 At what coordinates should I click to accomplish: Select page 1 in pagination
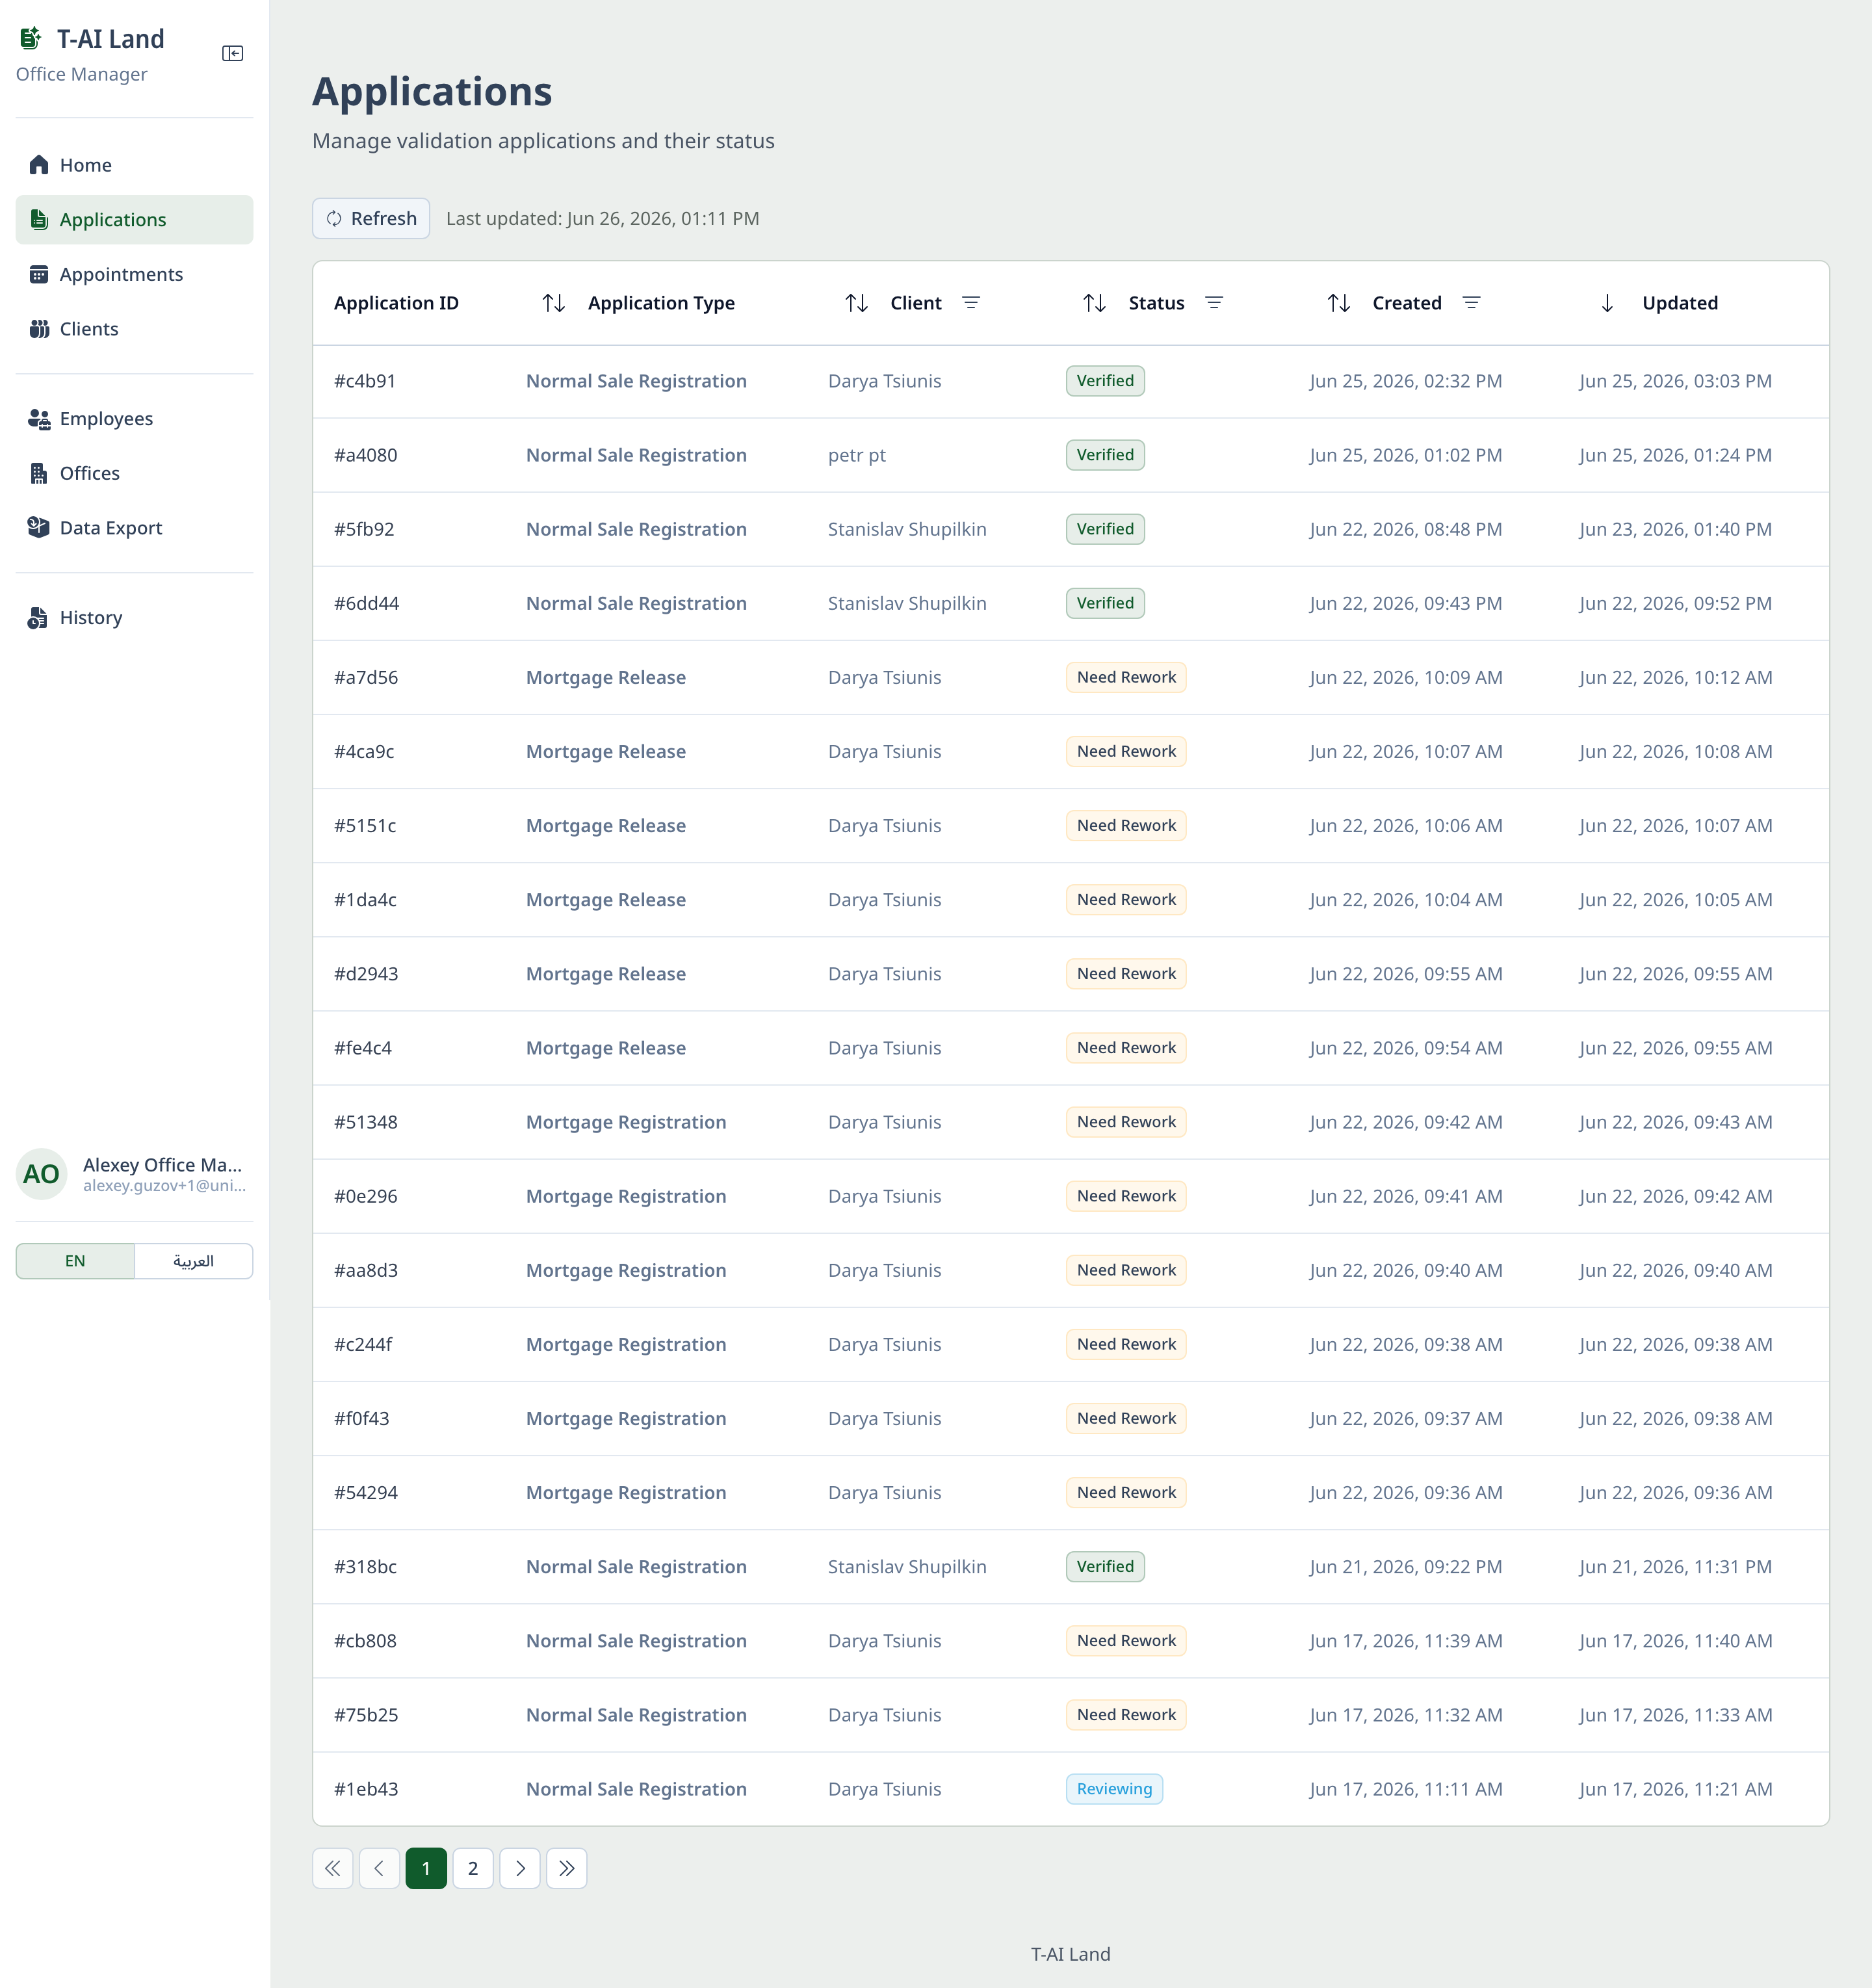point(426,1868)
